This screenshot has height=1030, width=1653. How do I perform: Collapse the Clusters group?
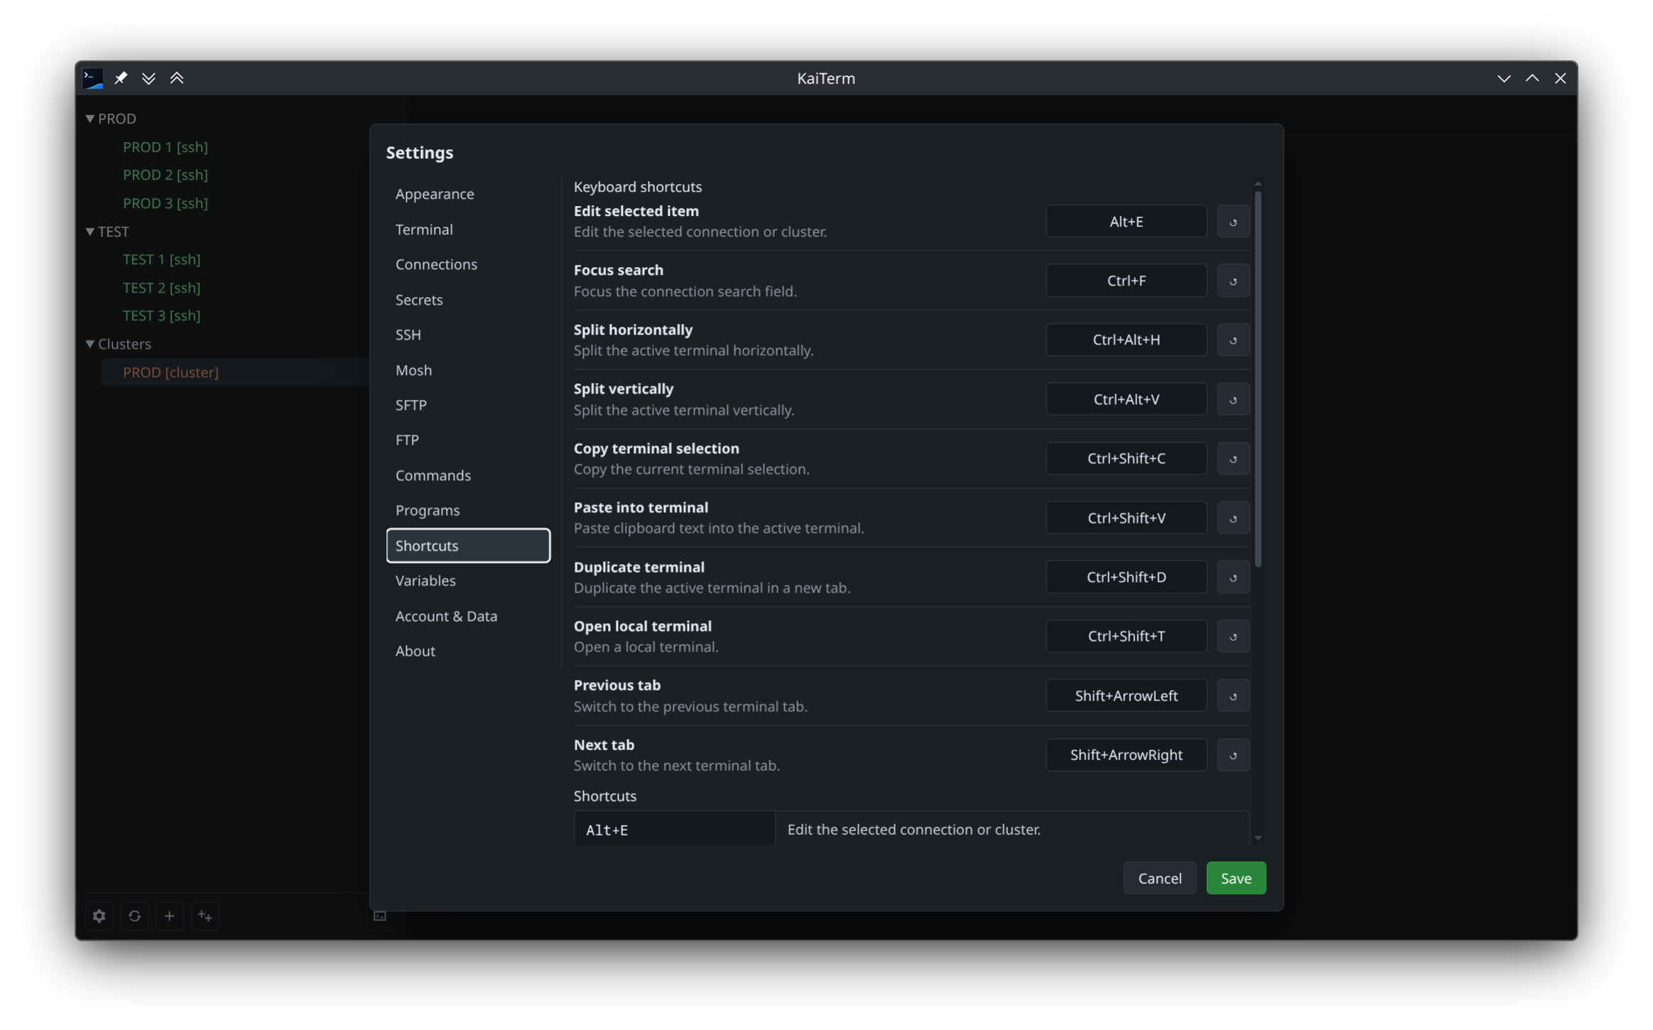[90, 344]
